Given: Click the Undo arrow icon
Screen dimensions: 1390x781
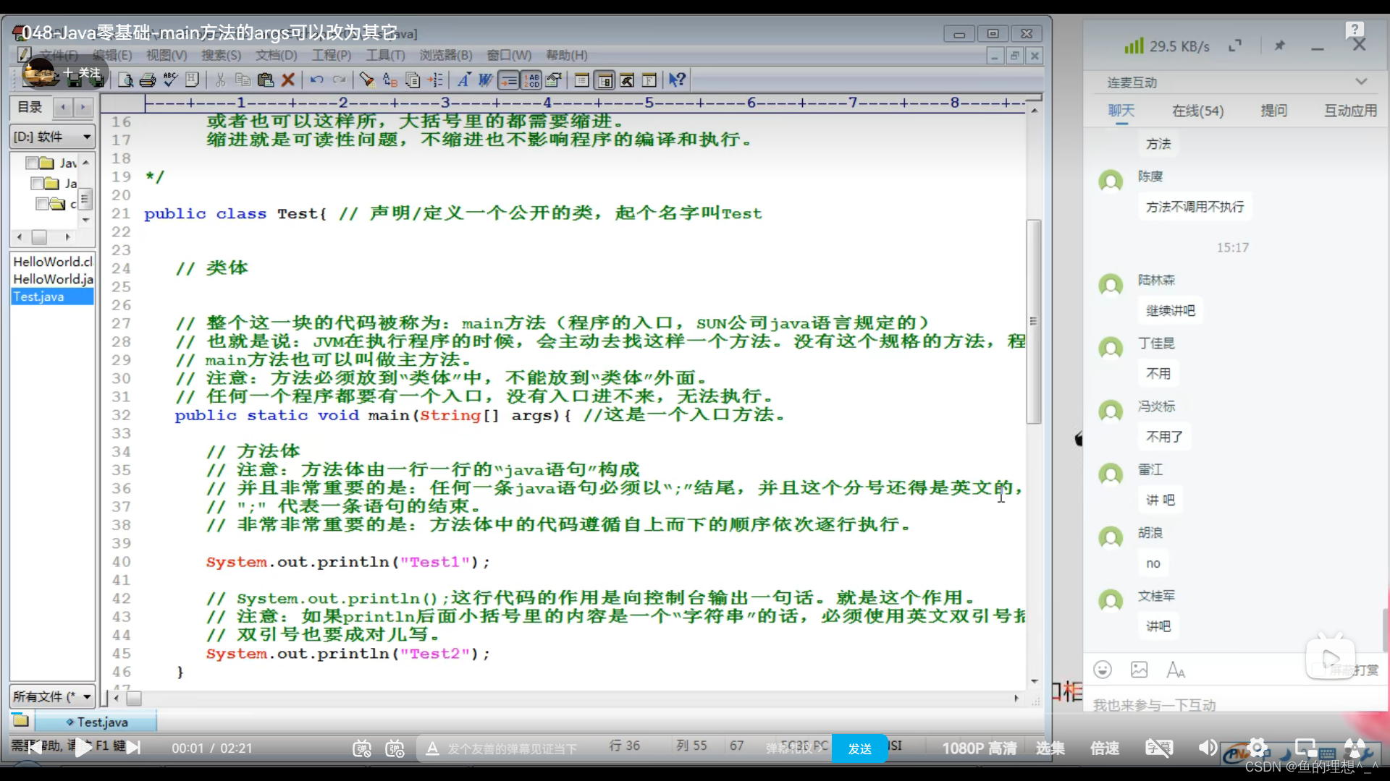Looking at the screenshot, I should coord(316,80).
